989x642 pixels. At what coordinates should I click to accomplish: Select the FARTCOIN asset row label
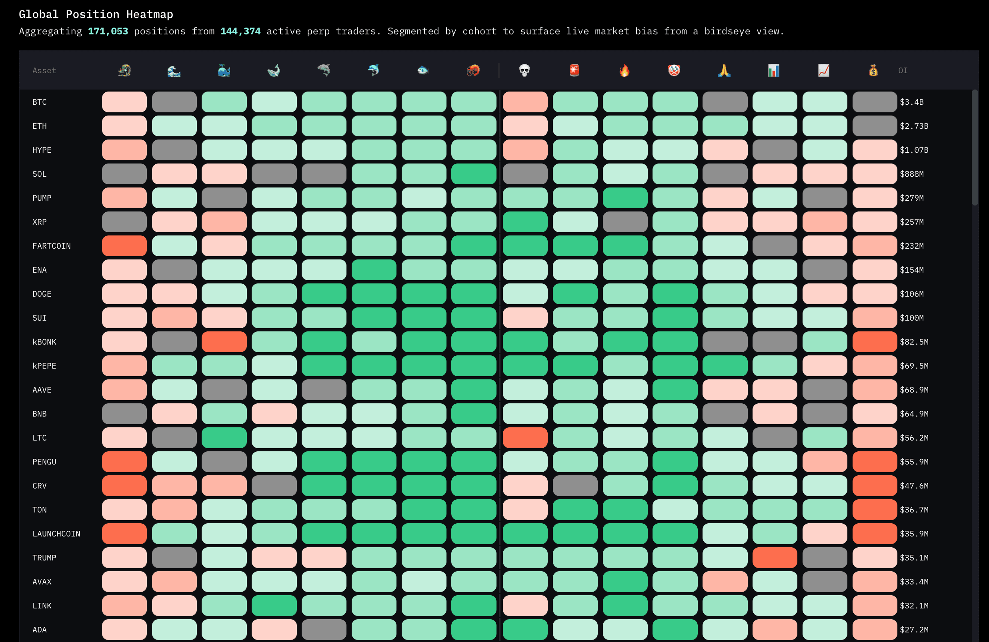tap(52, 246)
